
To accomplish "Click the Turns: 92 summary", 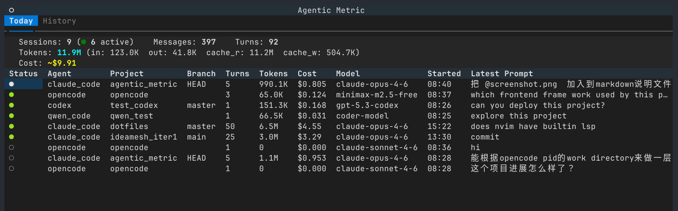I will (x=257, y=42).
